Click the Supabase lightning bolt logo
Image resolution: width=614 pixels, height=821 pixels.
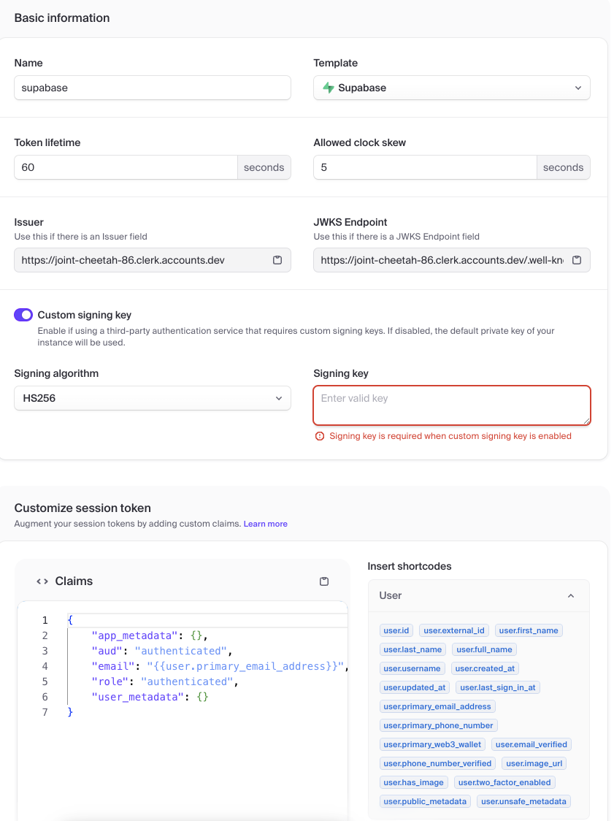pos(329,88)
